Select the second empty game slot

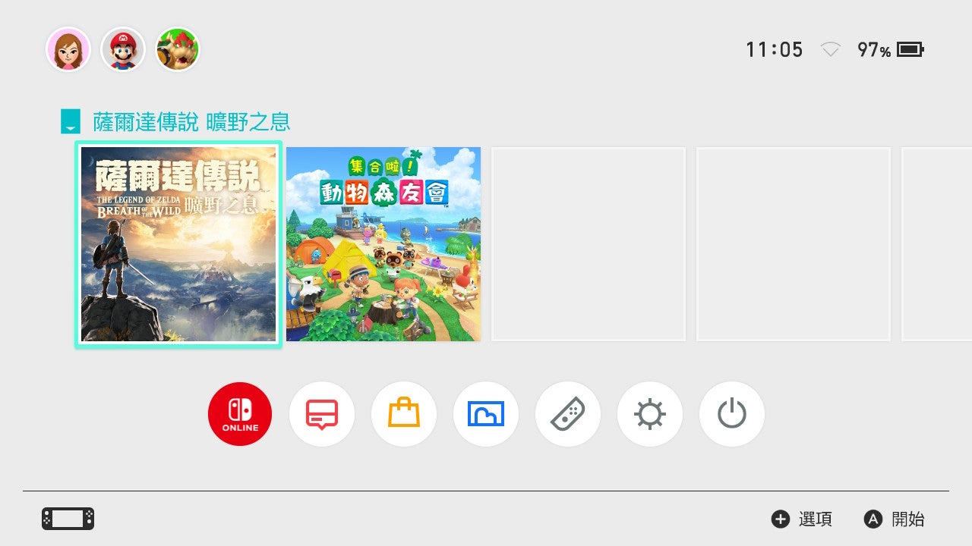coord(794,244)
